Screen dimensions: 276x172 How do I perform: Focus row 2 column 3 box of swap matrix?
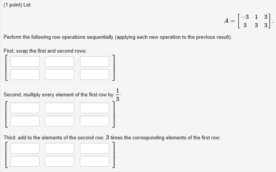95,74
